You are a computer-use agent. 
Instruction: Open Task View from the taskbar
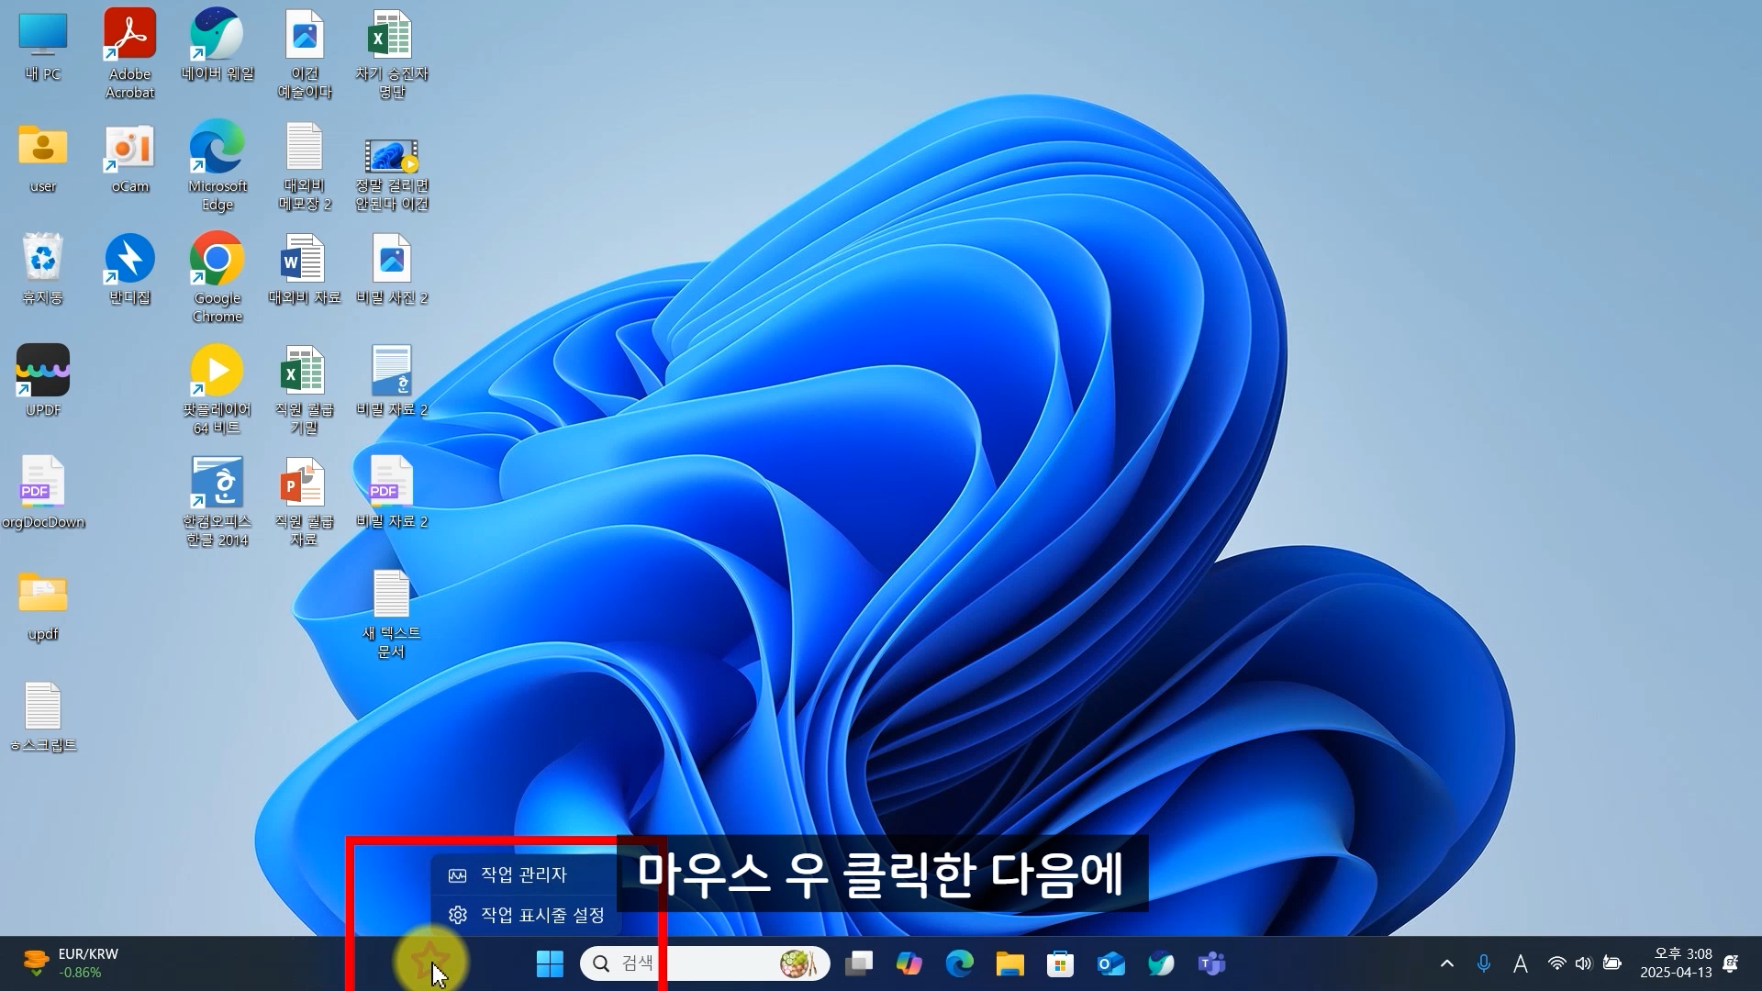coord(859,963)
